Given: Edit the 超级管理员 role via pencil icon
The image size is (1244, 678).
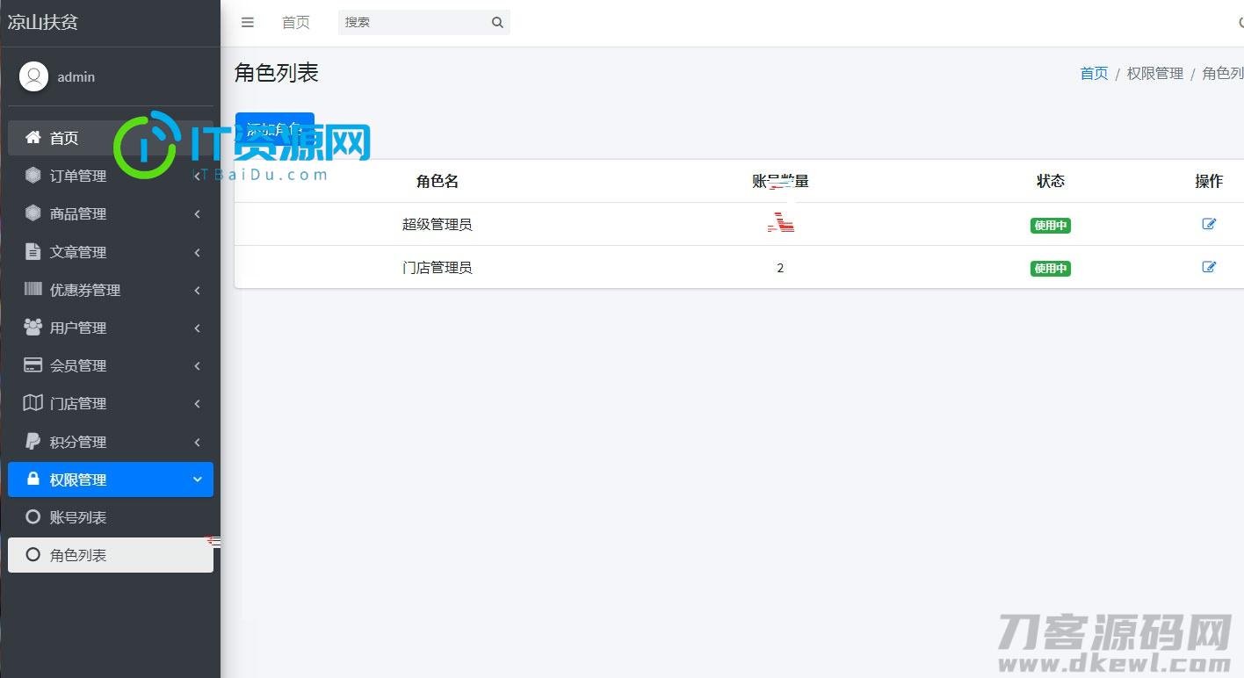Looking at the screenshot, I should point(1209,224).
